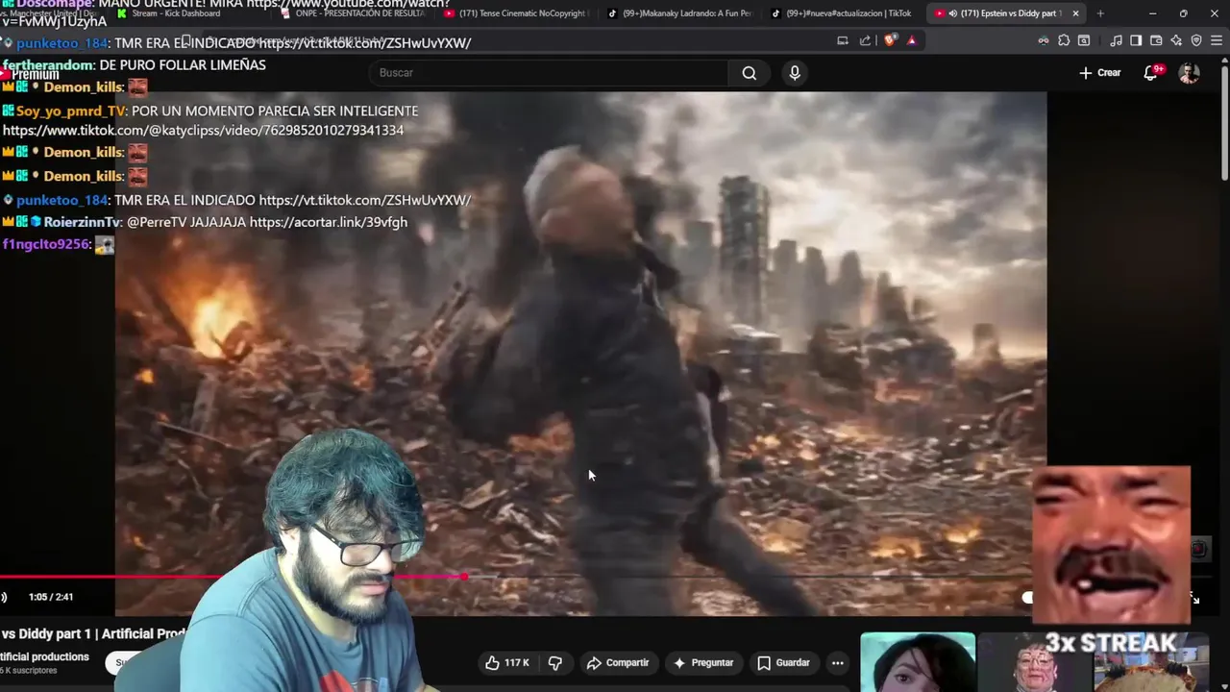Click the browser share page icon
The width and height of the screenshot is (1230, 692).
point(865,40)
